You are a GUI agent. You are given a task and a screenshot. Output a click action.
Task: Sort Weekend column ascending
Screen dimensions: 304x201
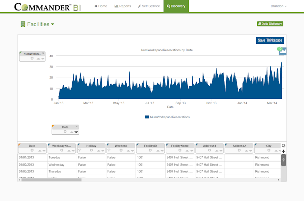(x=128, y=150)
